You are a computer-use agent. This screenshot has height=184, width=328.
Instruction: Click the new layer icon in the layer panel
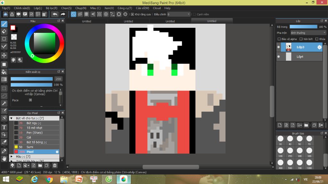280,125
